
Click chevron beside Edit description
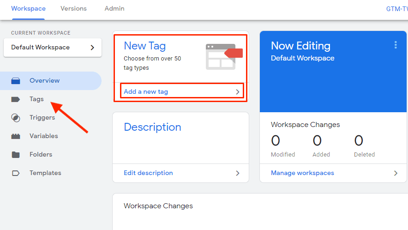click(238, 173)
